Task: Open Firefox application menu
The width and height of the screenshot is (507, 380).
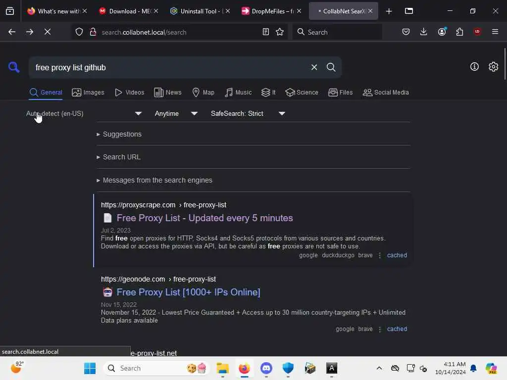Action: [x=495, y=32]
